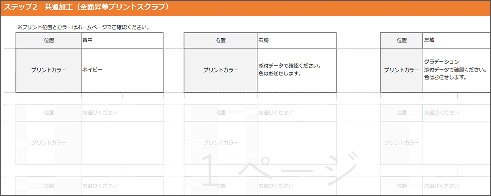Open the 右胸 position dropdown cell
Screen dimensions: 491x196
click(x=296, y=41)
